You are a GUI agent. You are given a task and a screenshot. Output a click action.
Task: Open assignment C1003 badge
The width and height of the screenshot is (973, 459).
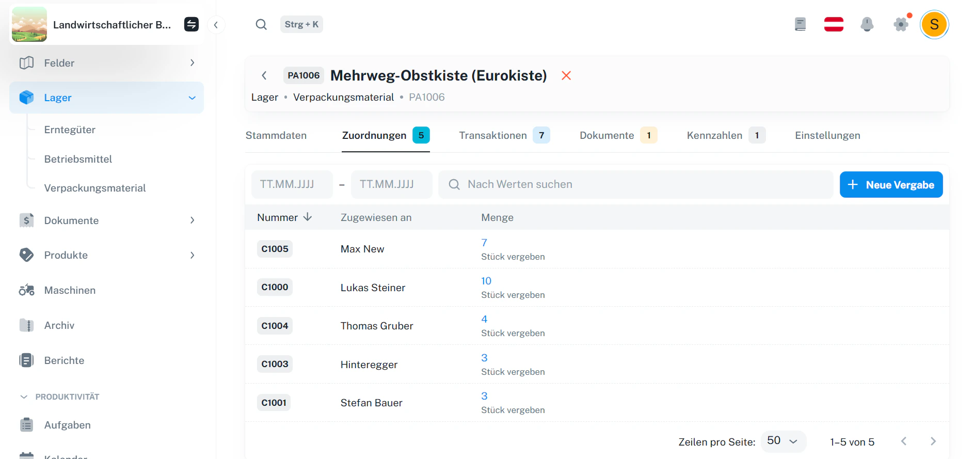point(275,364)
